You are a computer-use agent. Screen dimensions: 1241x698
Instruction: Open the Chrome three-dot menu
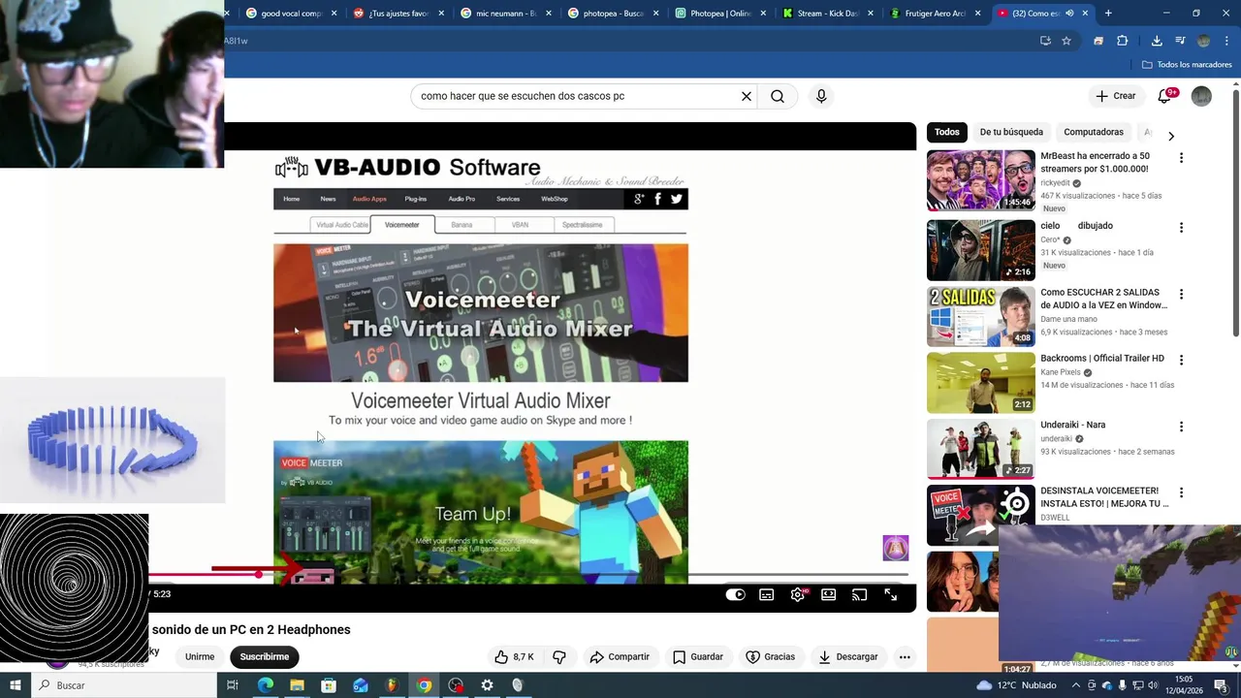1225,41
